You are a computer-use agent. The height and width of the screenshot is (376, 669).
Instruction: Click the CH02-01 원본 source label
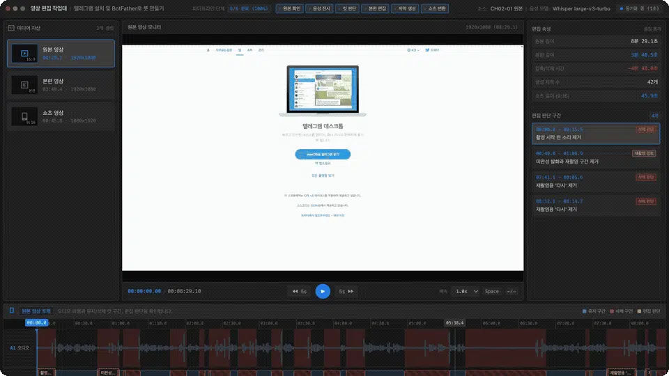(x=507, y=8)
